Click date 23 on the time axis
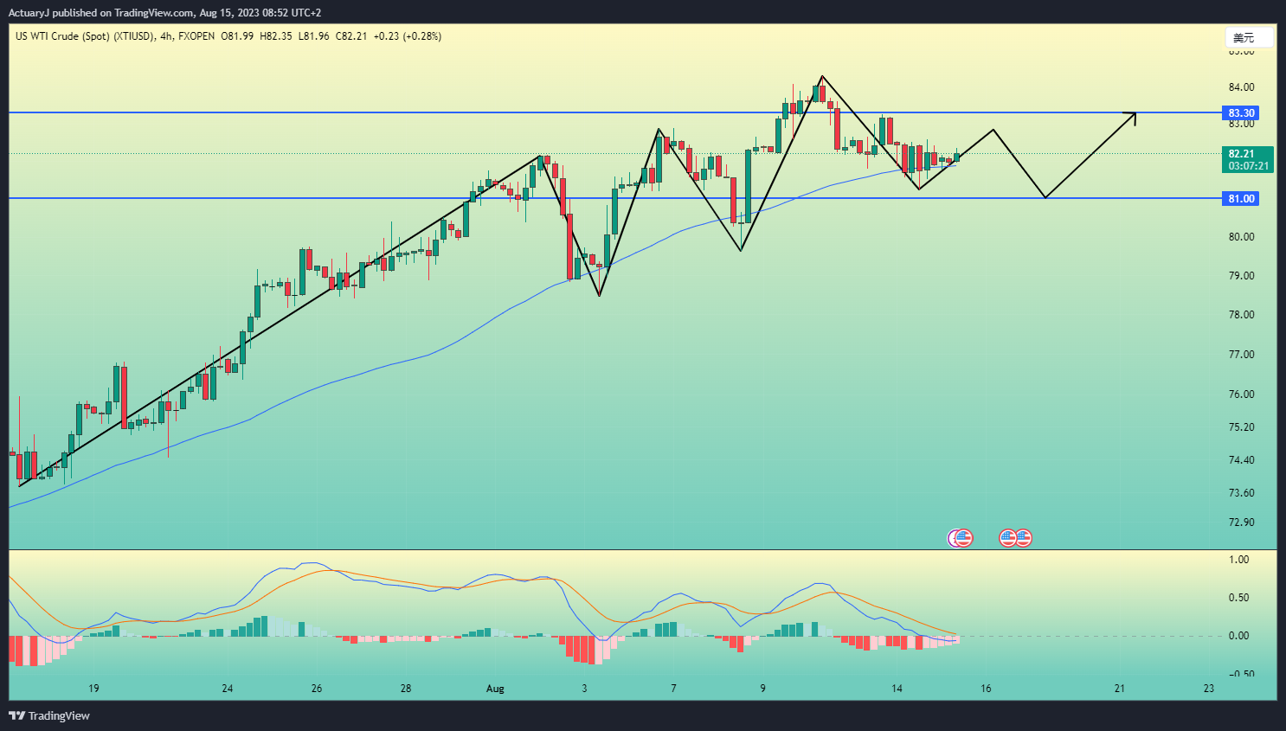 tap(1209, 689)
